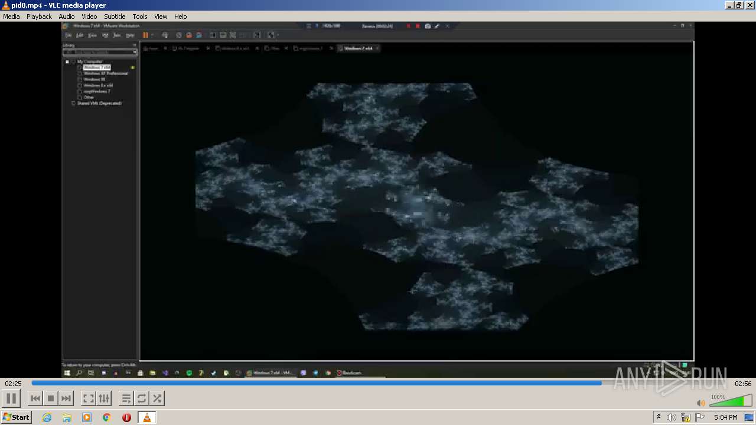Mute audio via speaker icon

pos(701,403)
